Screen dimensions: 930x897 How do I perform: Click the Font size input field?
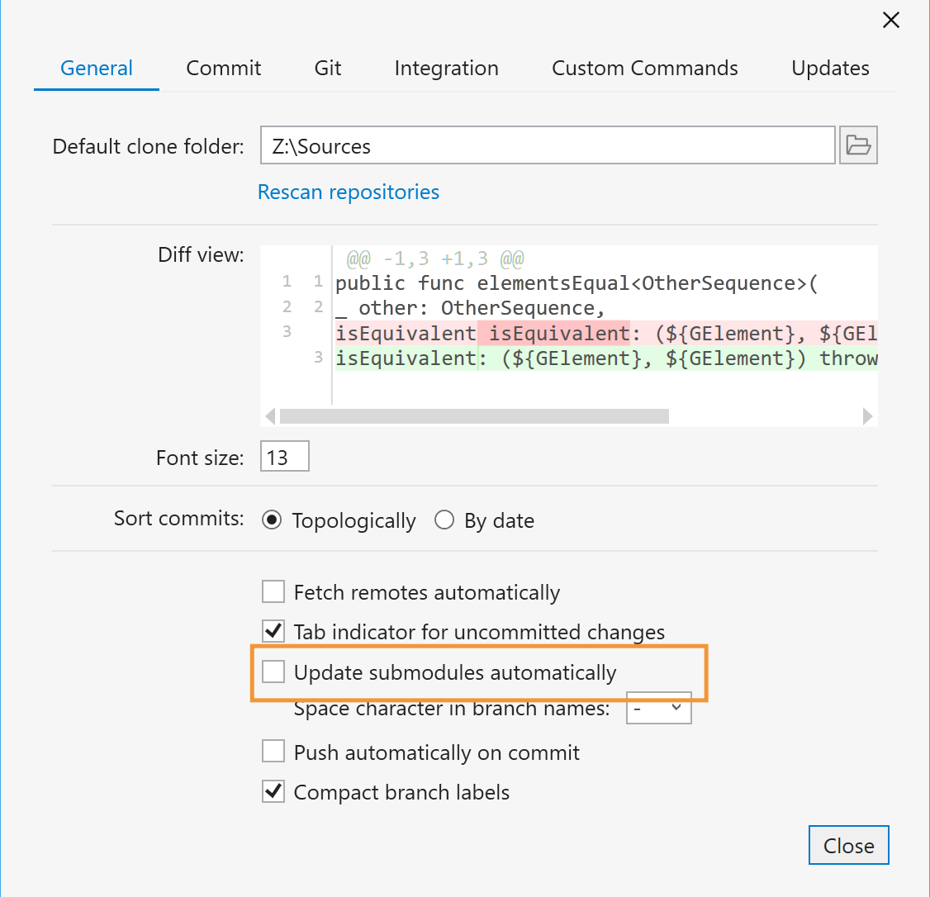(284, 455)
